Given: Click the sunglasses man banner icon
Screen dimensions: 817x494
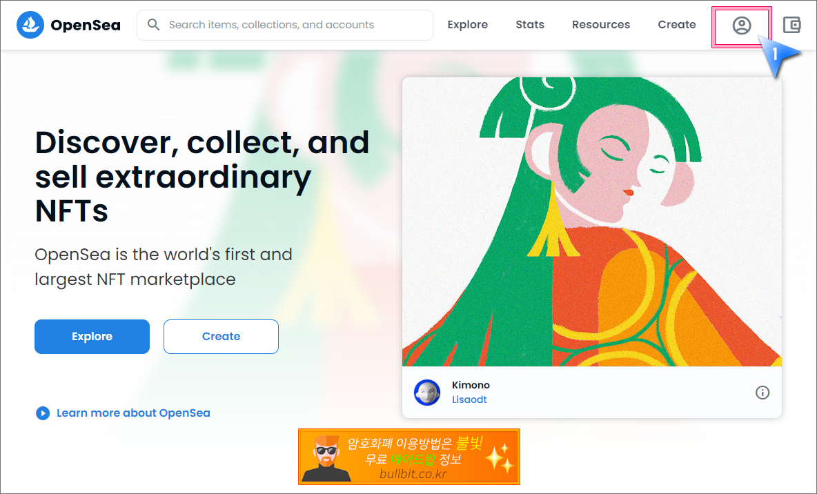Looking at the screenshot, I should pos(326,457).
